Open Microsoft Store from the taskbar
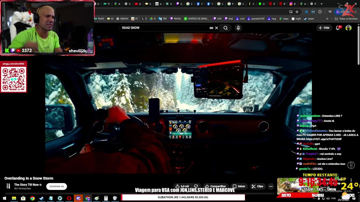The height and width of the screenshot is (202, 360). 23,198
